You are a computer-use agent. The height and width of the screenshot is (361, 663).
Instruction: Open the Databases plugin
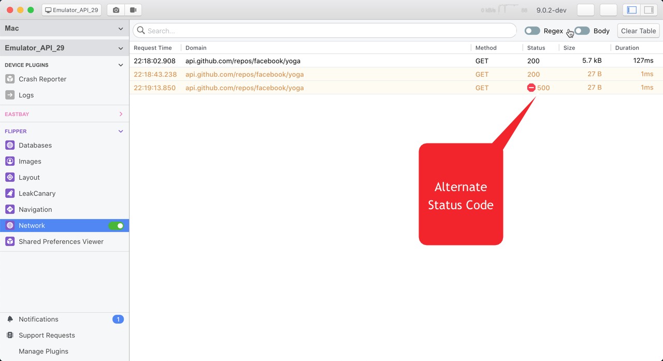64,146
